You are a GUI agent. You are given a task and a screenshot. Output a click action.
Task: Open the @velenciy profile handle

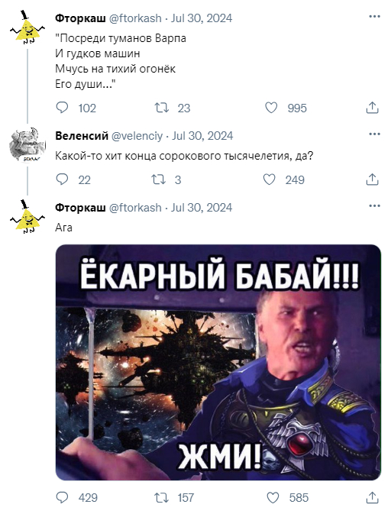click(x=137, y=136)
